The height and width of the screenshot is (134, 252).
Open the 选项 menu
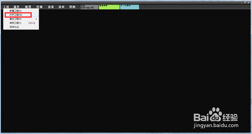[x=61, y=7]
